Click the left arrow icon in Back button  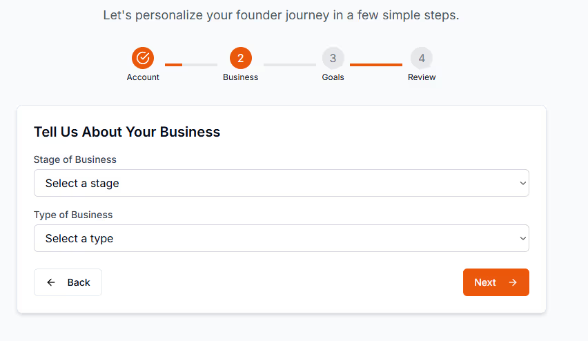click(51, 282)
